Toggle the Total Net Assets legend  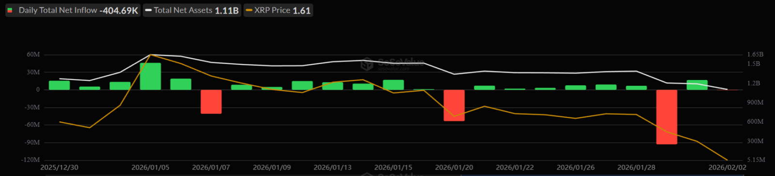pos(192,10)
